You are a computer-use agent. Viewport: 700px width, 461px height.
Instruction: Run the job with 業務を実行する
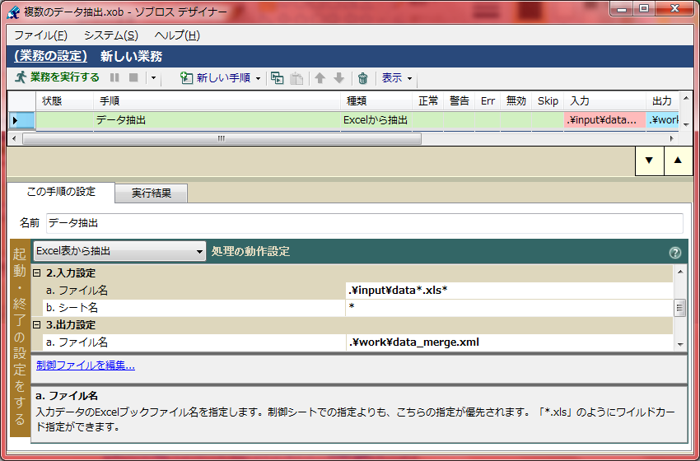pos(57,77)
